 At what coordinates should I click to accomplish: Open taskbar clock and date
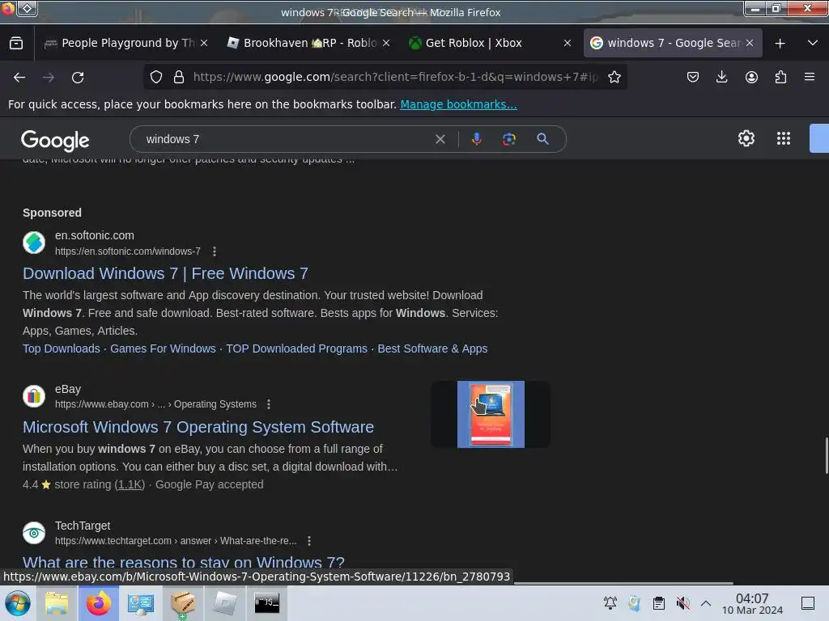coord(752,603)
